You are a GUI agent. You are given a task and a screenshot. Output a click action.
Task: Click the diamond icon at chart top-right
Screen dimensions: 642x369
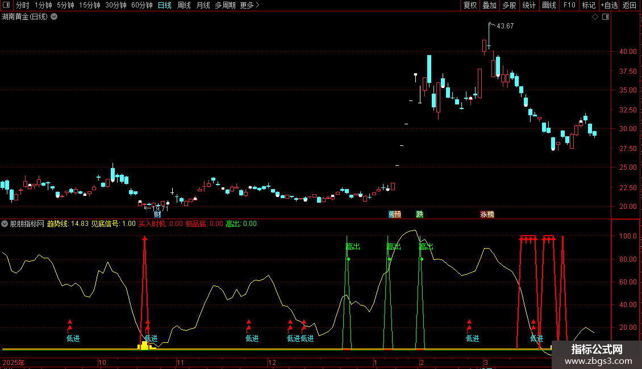pyautogui.click(x=595, y=17)
